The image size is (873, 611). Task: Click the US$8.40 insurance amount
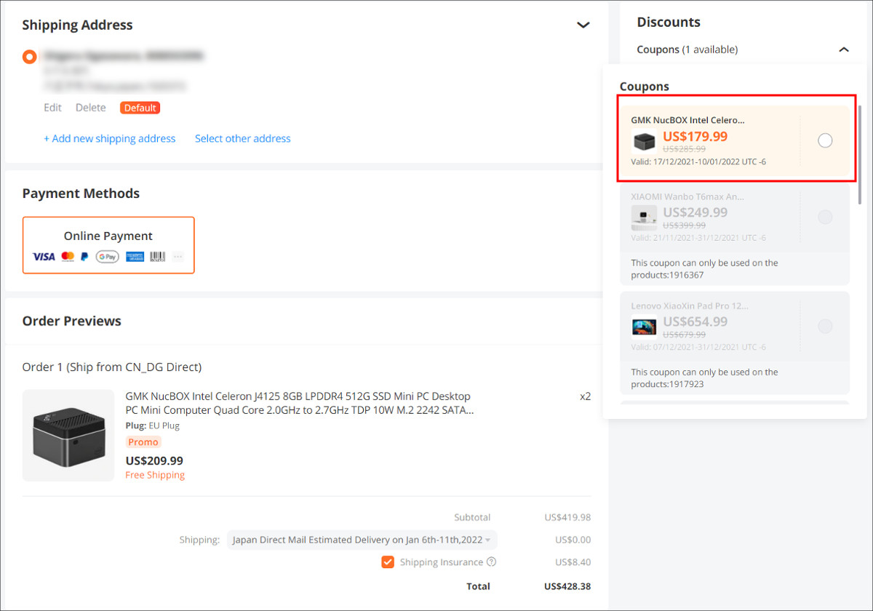click(573, 562)
